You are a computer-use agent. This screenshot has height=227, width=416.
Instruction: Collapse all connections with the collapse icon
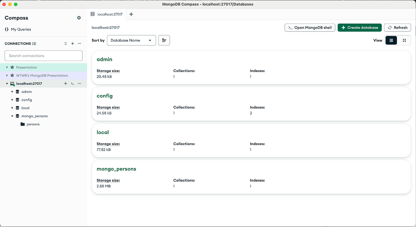(x=65, y=43)
